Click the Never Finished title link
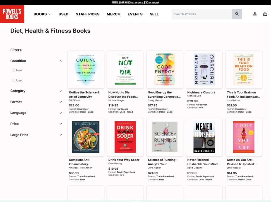 click(x=204, y=162)
